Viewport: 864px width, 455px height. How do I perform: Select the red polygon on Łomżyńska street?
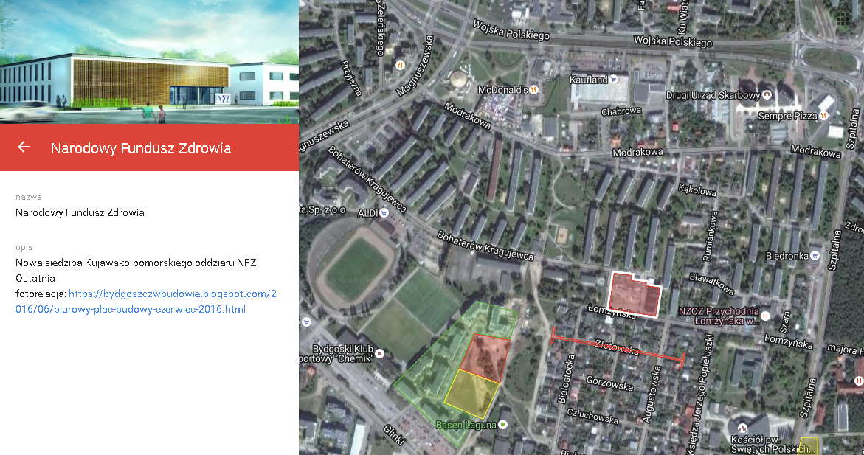pyautogui.click(x=634, y=295)
